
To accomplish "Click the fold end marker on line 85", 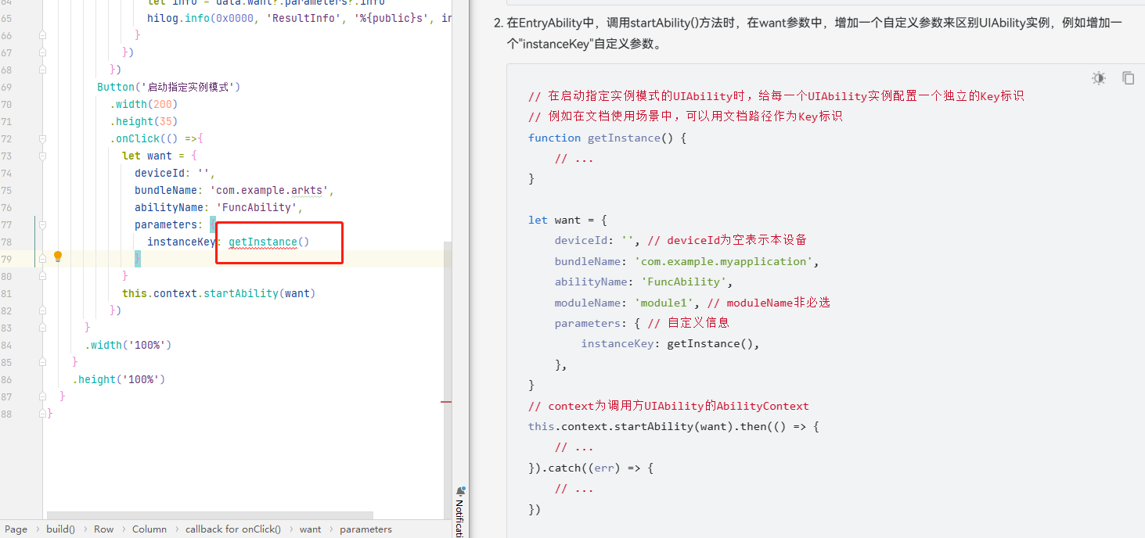I will [x=42, y=362].
